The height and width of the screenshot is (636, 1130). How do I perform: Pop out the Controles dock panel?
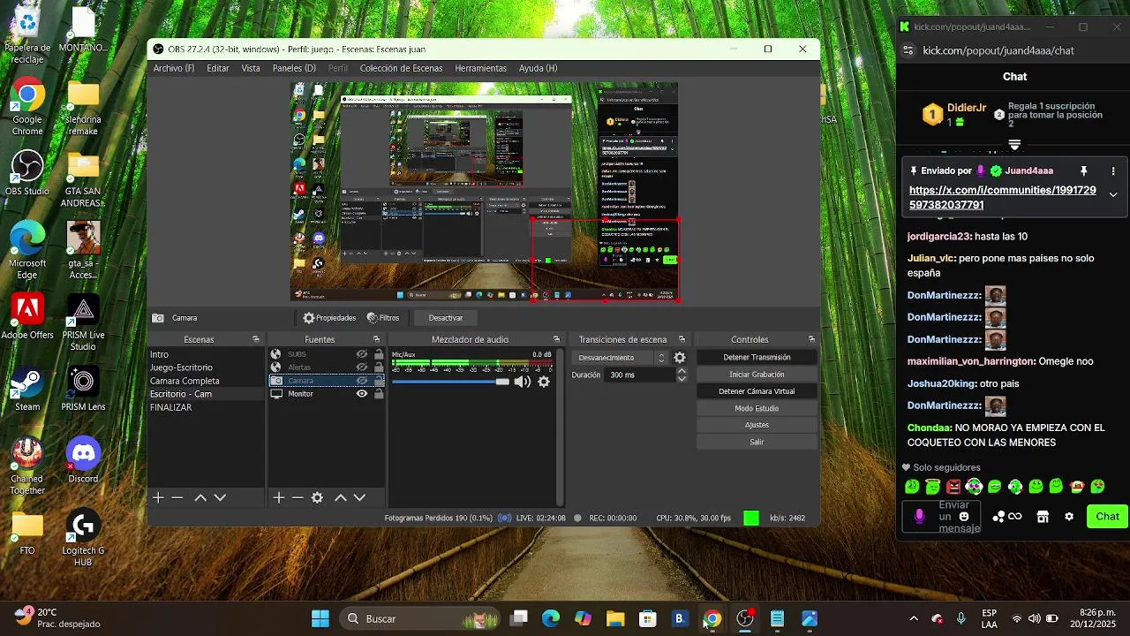pos(811,339)
